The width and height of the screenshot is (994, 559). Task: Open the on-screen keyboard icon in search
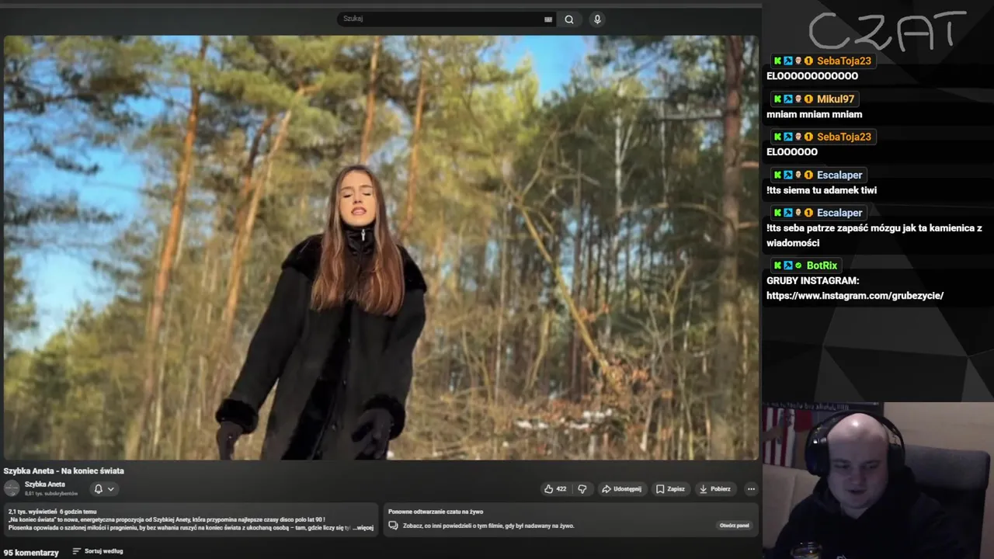(x=548, y=19)
